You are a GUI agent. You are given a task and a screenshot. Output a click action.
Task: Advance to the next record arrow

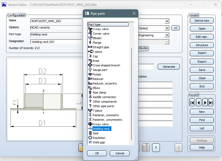205,102
